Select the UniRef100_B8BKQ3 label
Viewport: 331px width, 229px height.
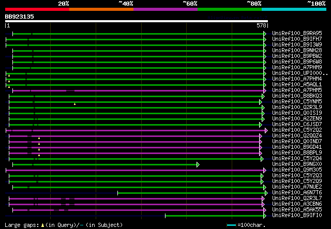click(297, 96)
